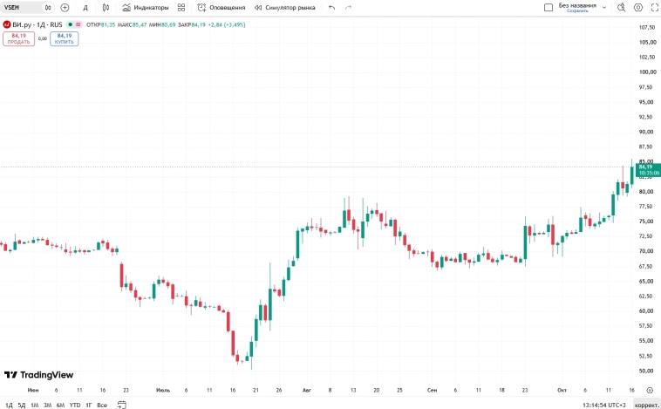This screenshot has width=661, height=409.
Task: Select the 1М date range
Action: [35, 405]
